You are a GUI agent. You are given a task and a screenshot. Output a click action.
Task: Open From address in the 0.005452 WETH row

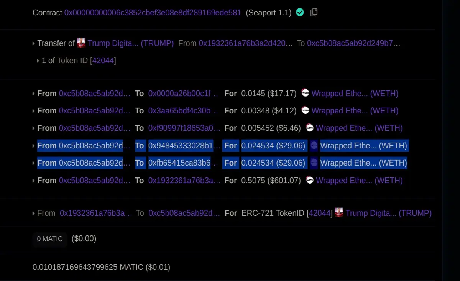tap(95, 128)
